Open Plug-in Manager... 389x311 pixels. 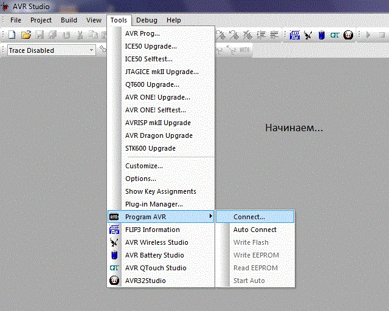tap(160, 204)
